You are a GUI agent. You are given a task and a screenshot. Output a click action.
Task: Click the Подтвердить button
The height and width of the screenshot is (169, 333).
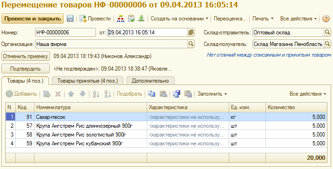[x=26, y=69]
